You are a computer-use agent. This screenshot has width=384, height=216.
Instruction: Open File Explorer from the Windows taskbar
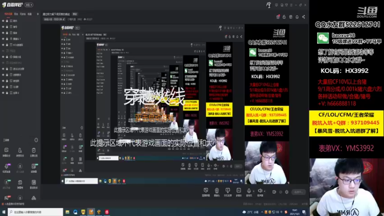[67, 212]
